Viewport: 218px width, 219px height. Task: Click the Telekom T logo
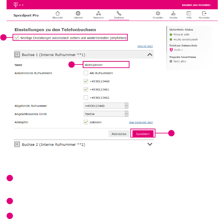click(x=15, y=5)
